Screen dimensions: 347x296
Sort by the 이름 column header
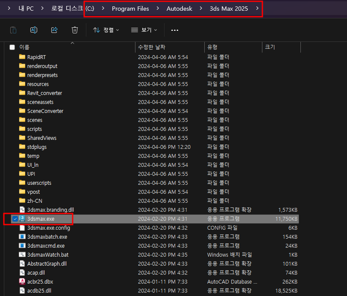click(24, 47)
